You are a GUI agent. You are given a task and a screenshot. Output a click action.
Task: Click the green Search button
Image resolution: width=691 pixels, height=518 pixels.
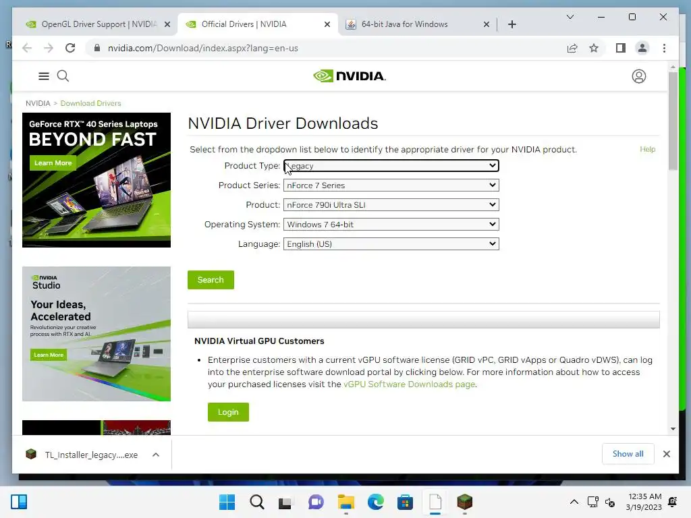click(211, 280)
